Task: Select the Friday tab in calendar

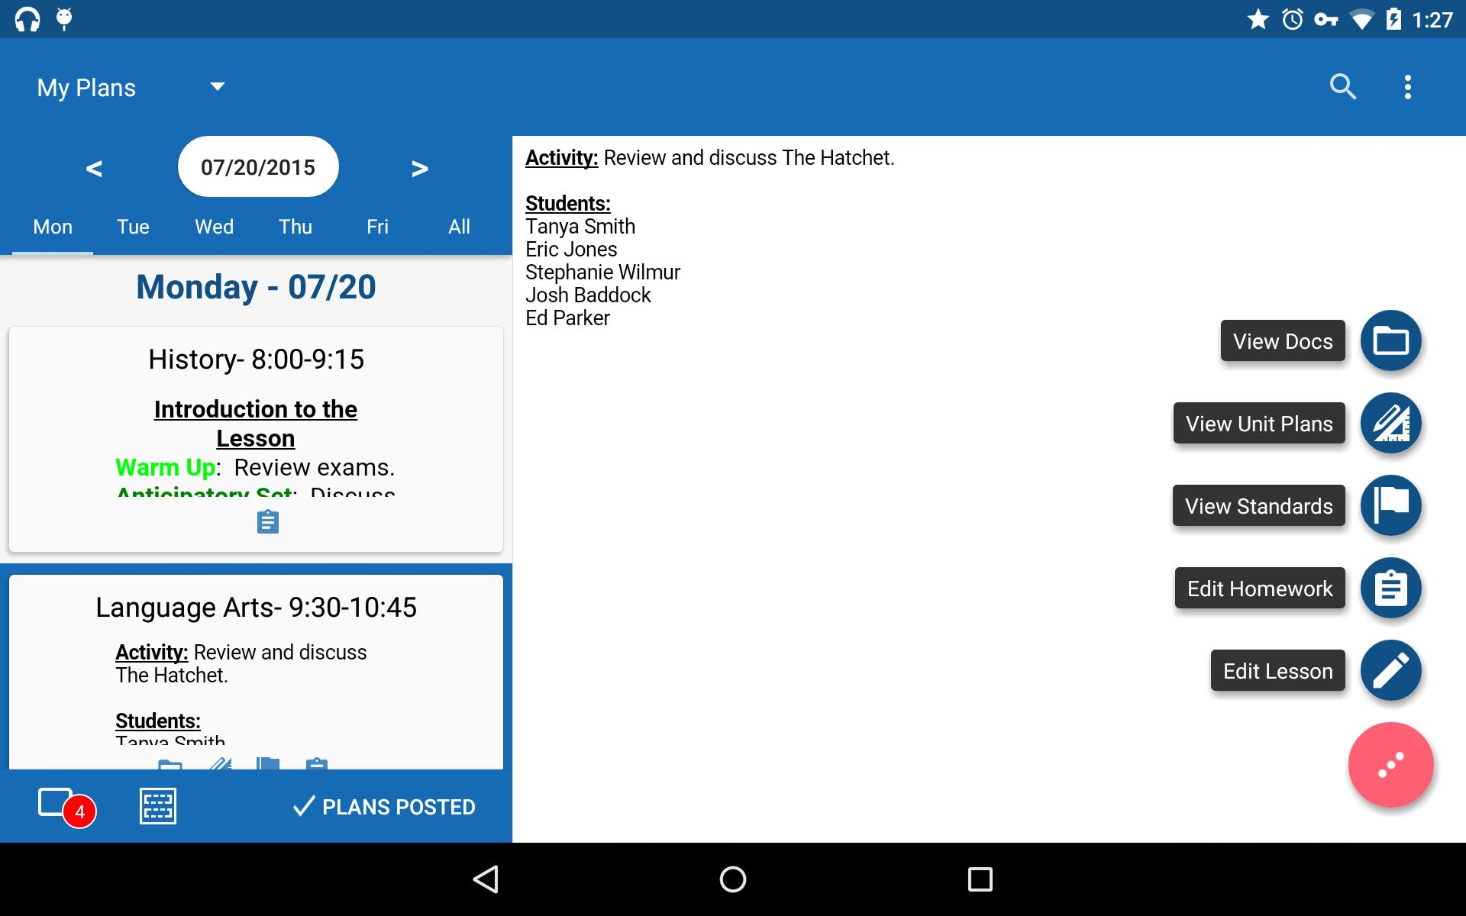Action: point(376,227)
